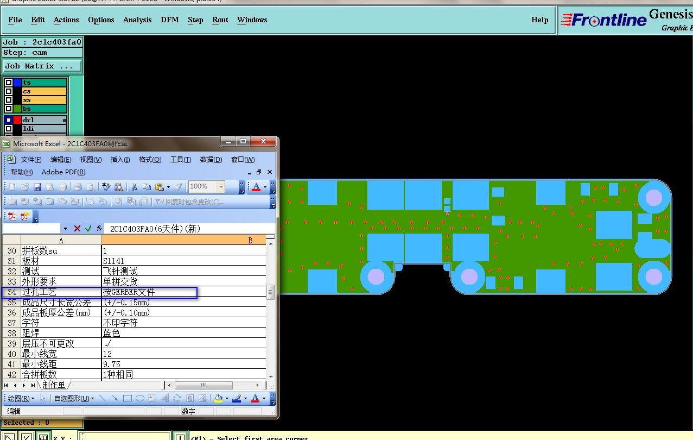Screen dimensions: 693x440
Task: Open the Genesis File menu
Action: [15, 20]
